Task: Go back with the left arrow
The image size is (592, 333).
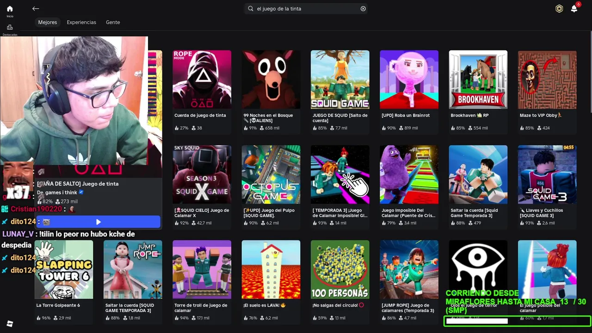Action: click(36, 8)
